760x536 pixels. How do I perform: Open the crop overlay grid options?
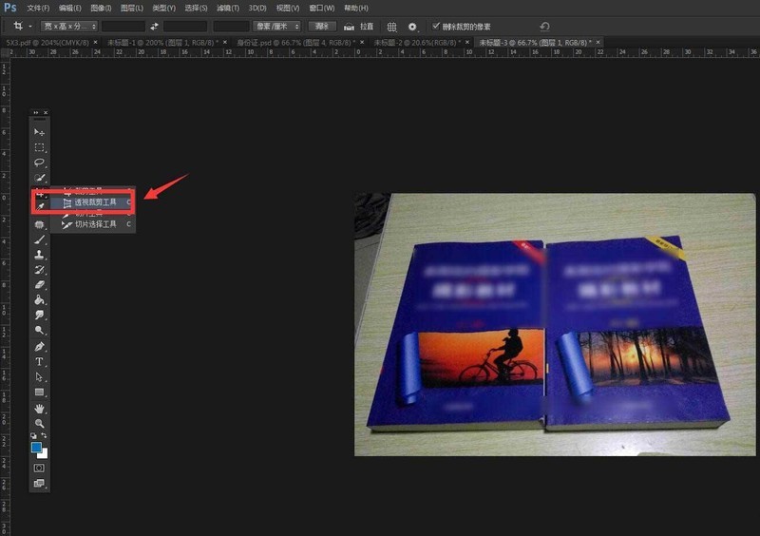pyautogui.click(x=391, y=27)
